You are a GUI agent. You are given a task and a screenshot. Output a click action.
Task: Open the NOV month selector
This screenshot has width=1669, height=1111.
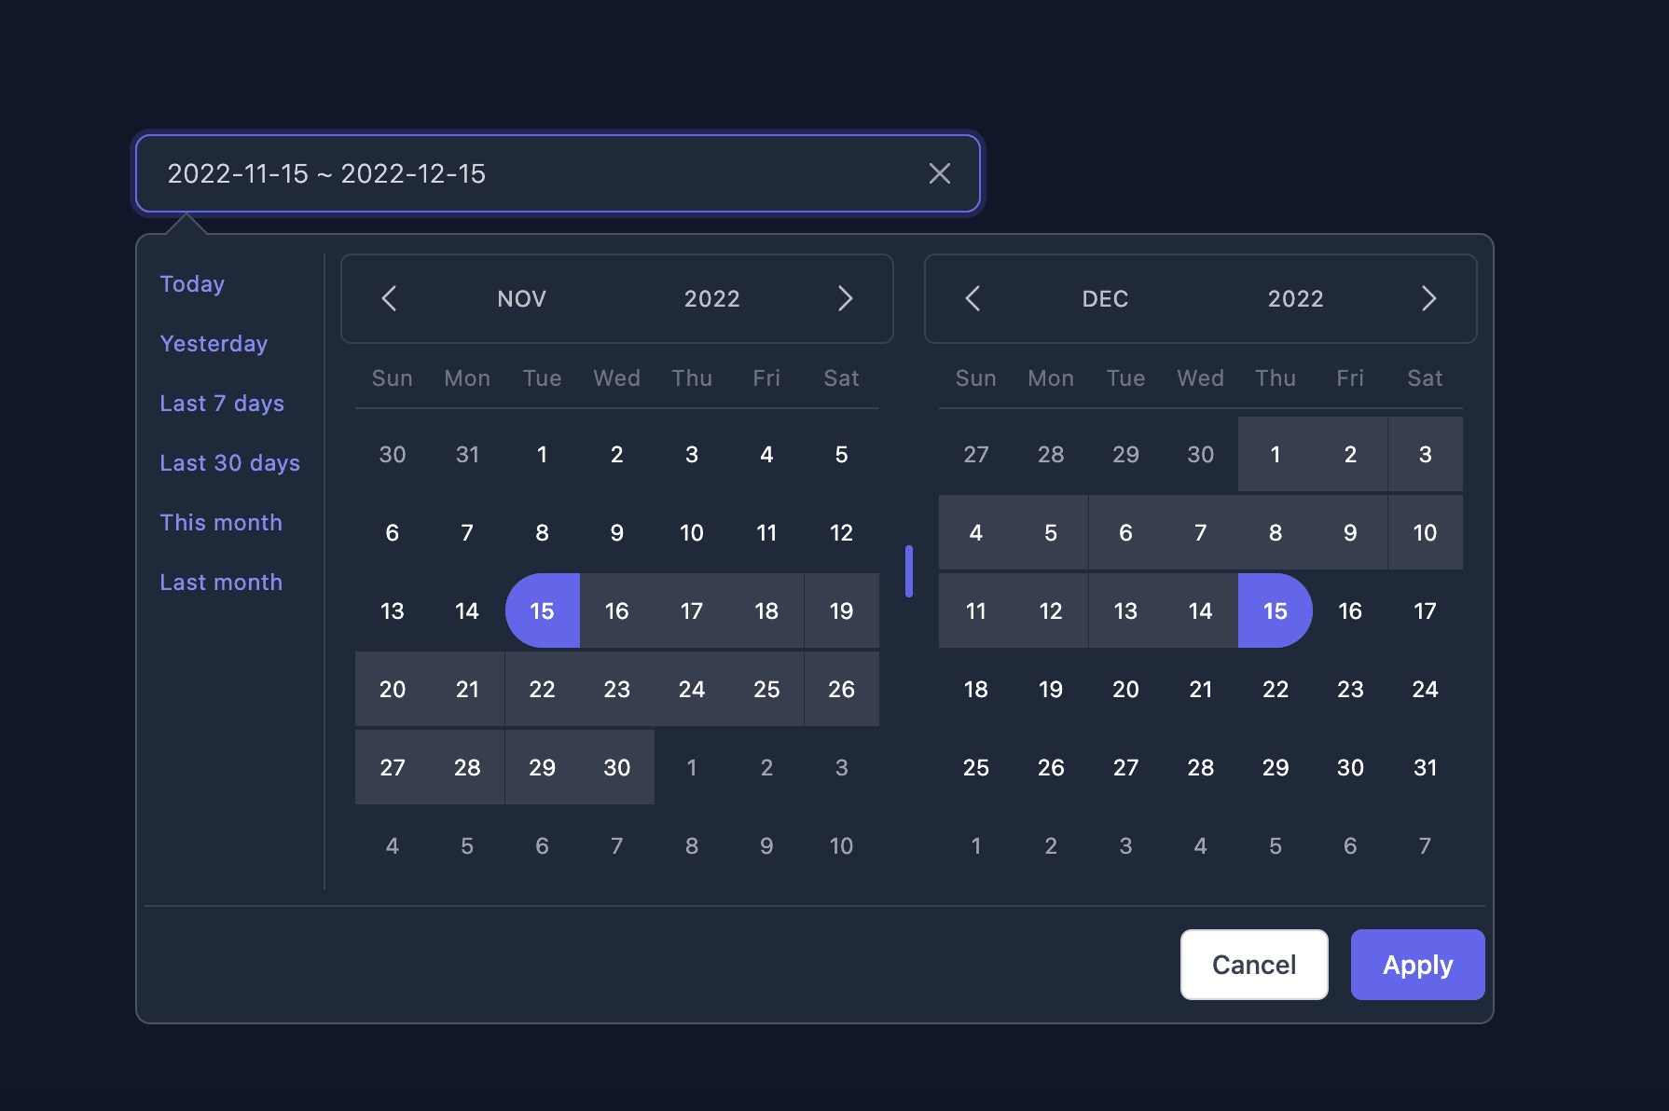(521, 299)
